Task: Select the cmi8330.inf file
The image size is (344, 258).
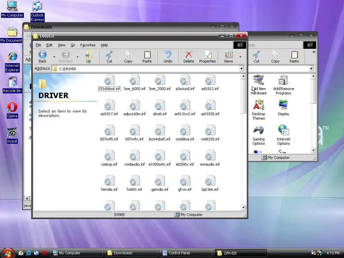Action: tap(210, 133)
